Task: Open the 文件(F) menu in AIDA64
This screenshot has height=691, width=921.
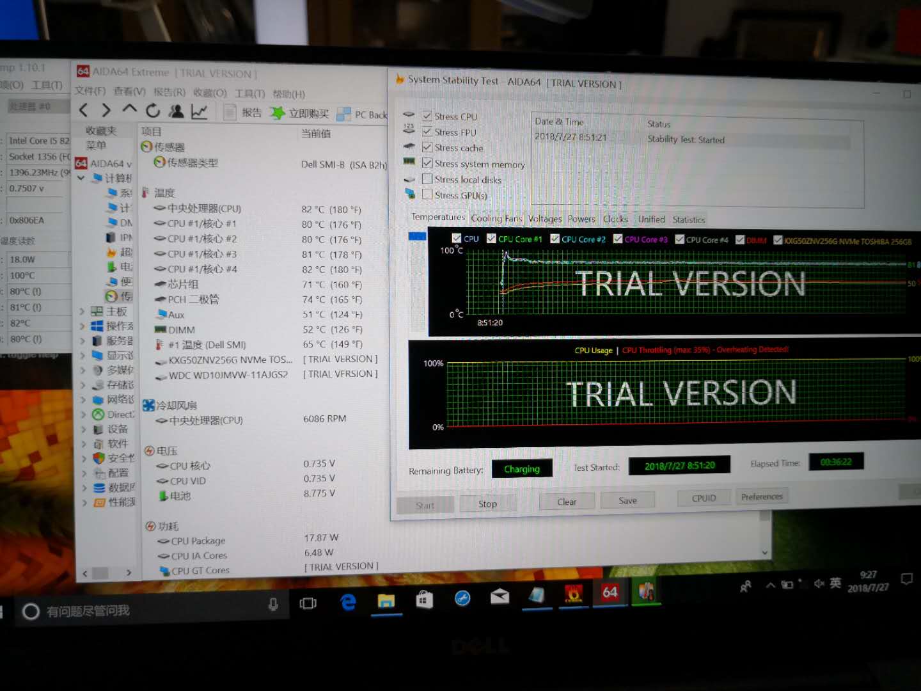Action: pyautogui.click(x=90, y=91)
